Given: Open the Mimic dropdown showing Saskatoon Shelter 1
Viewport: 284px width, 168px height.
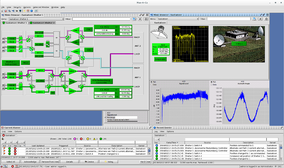Looking at the screenshot, I should tap(36, 19).
